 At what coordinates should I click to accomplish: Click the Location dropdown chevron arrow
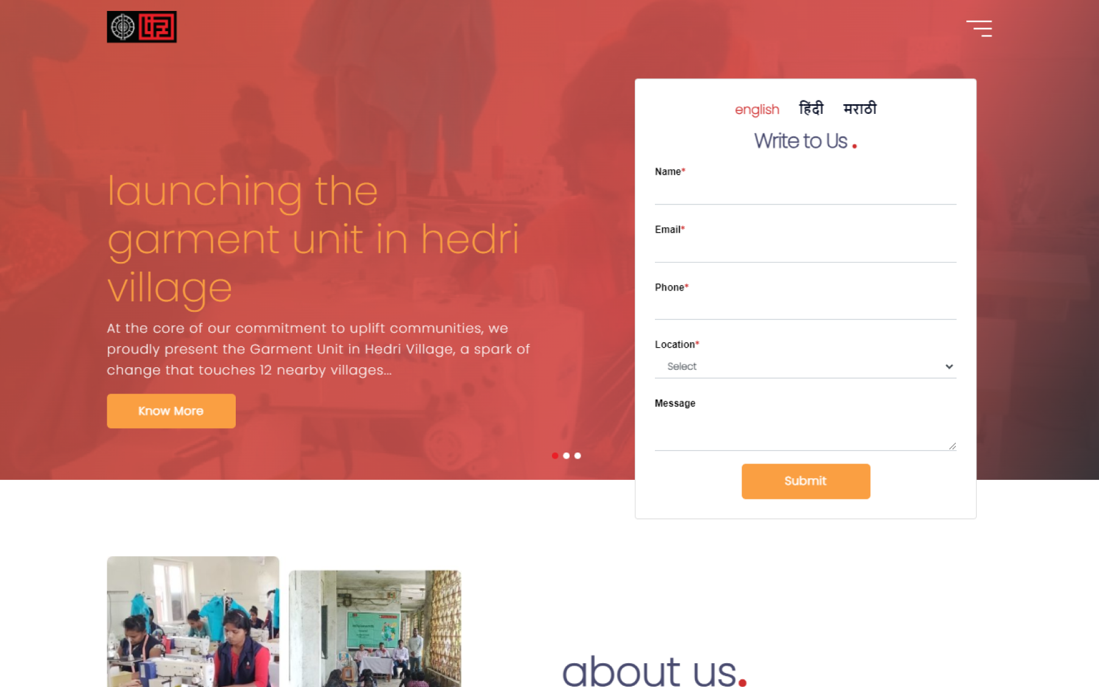pyautogui.click(x=949, y=367)
